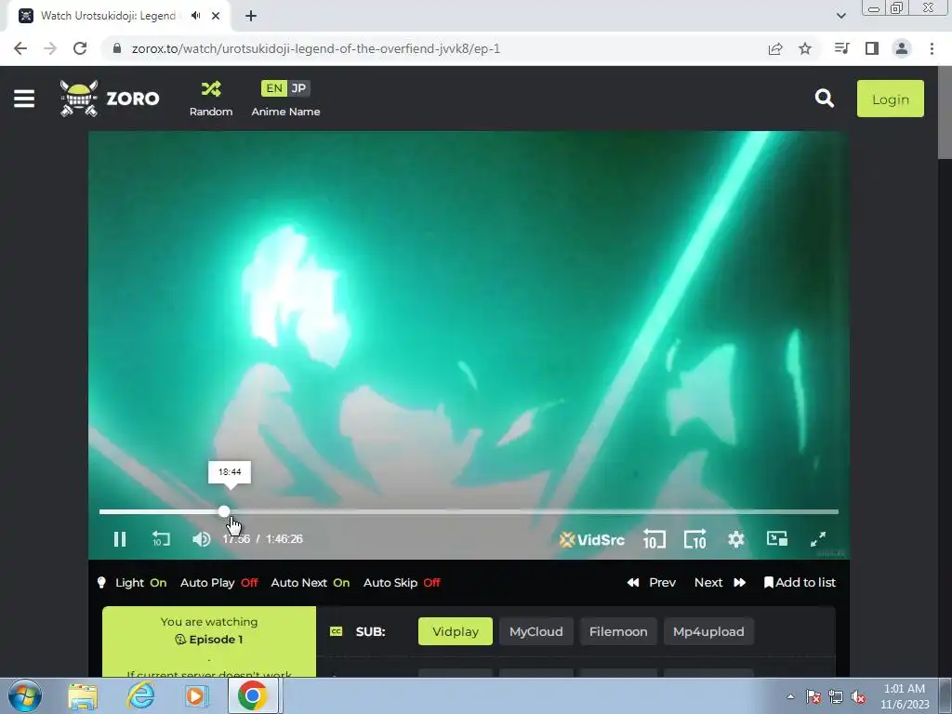
Task: Mute tab via speaker icon
Action: point(195,16)
